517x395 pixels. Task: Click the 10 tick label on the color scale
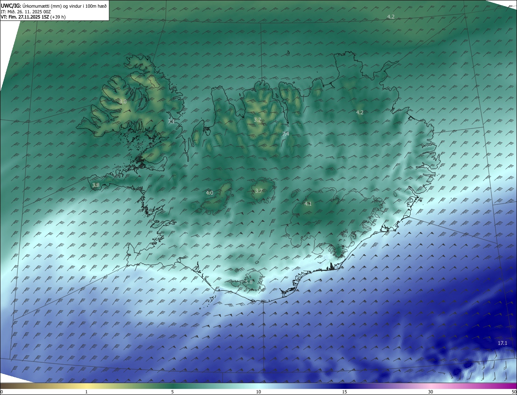pyautogui.click(x=258, y=392)
